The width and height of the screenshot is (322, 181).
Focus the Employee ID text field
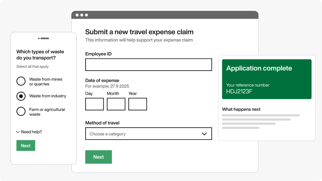[148, 65]
